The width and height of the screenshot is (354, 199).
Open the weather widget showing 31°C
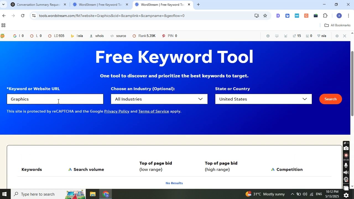click(265, 194)
